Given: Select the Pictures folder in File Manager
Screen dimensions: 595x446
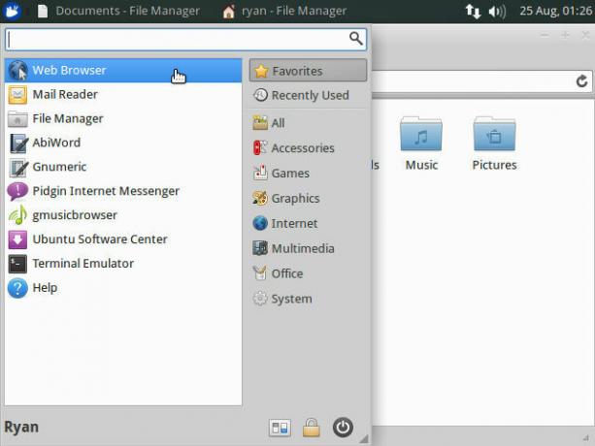Looking at the screenshot, I should [494, 144].
